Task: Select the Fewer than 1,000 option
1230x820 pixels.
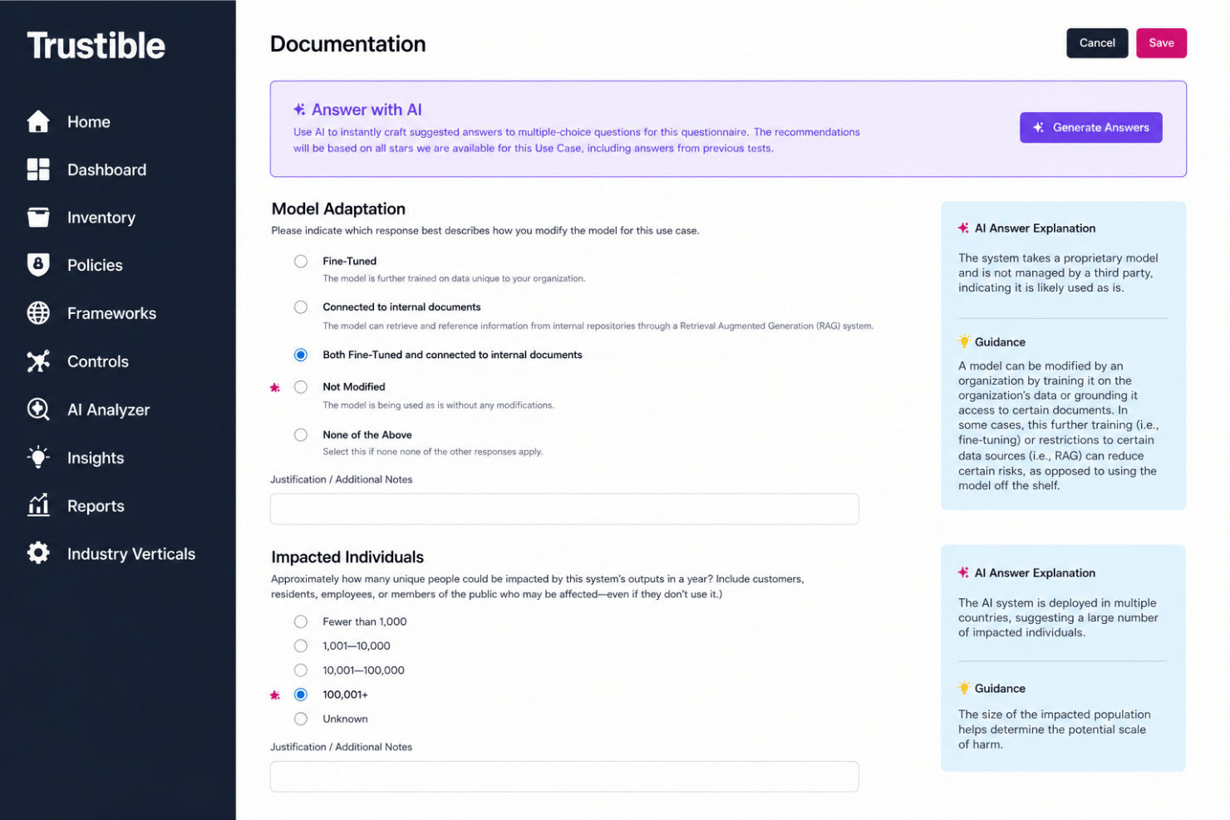Action: point(301,621)
